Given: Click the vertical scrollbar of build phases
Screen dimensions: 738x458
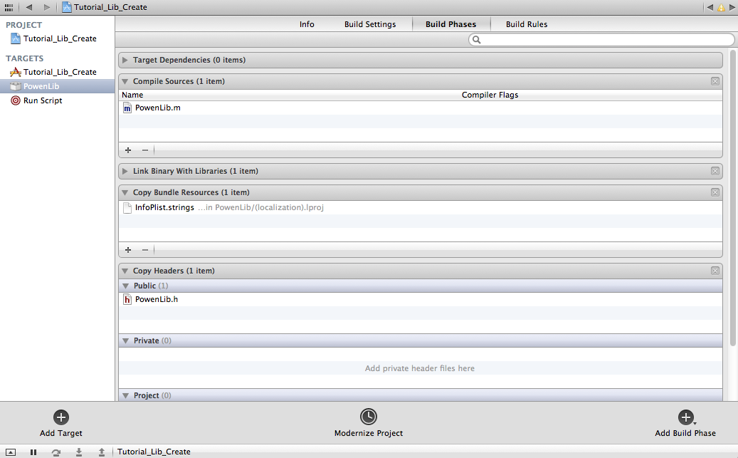Looking at the screenshot, I should (733, 198).
